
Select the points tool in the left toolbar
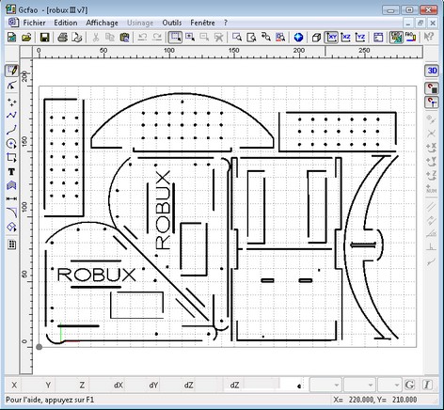[x=11, y=102]
